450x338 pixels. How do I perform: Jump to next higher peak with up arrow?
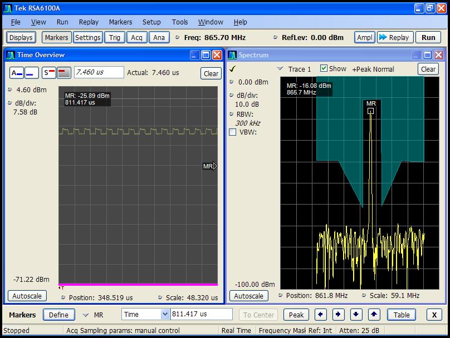374,315
